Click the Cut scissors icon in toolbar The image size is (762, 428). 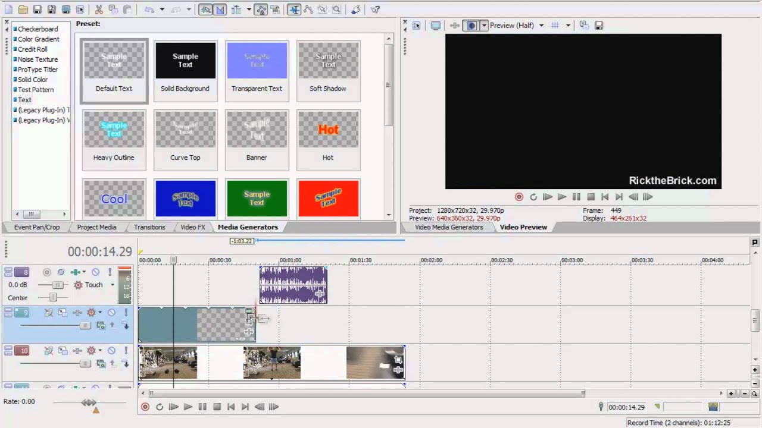tap(99, 10)
